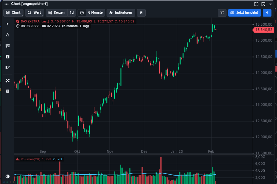Click the Volumen(28) indicator label
277x184 pixels.
click(30, 159)
